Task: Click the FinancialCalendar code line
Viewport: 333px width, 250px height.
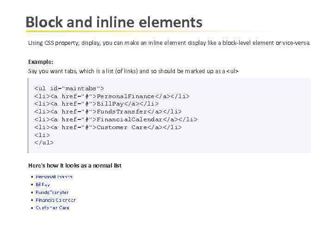Action: pos(116,119)
